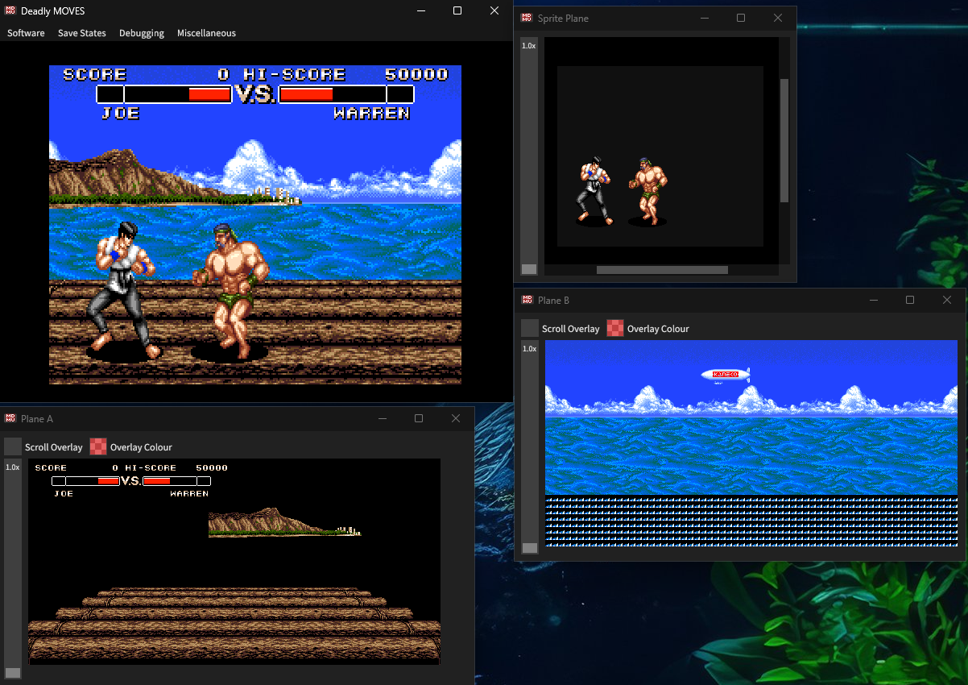Click the Plane B window title icon
Viewport: 968px width, 685px height.
click(x=527, y=300)
